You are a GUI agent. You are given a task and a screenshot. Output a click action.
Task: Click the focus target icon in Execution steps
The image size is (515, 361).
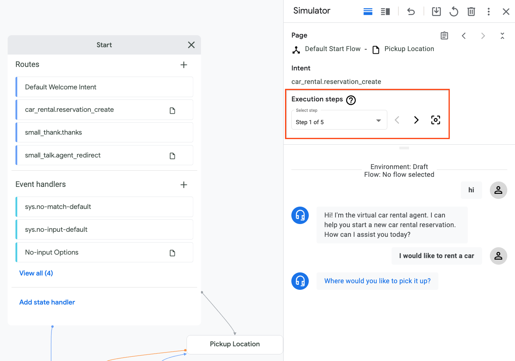pyautogui.click(x=435, y=120)
